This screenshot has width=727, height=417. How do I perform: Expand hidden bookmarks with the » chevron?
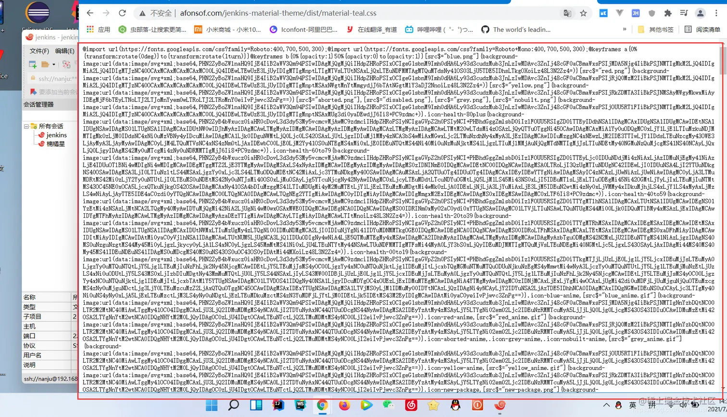click(x=624, y=29)
